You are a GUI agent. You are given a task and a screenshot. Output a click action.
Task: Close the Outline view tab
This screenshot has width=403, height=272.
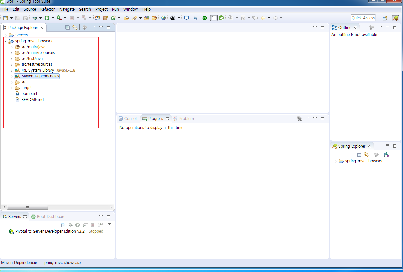(355, 28)
